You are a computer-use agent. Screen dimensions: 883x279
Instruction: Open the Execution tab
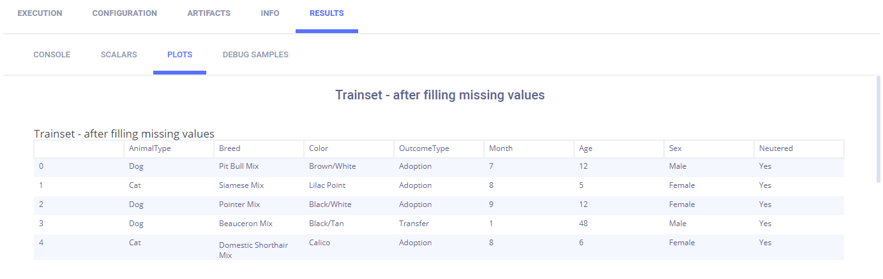(40, 13)
